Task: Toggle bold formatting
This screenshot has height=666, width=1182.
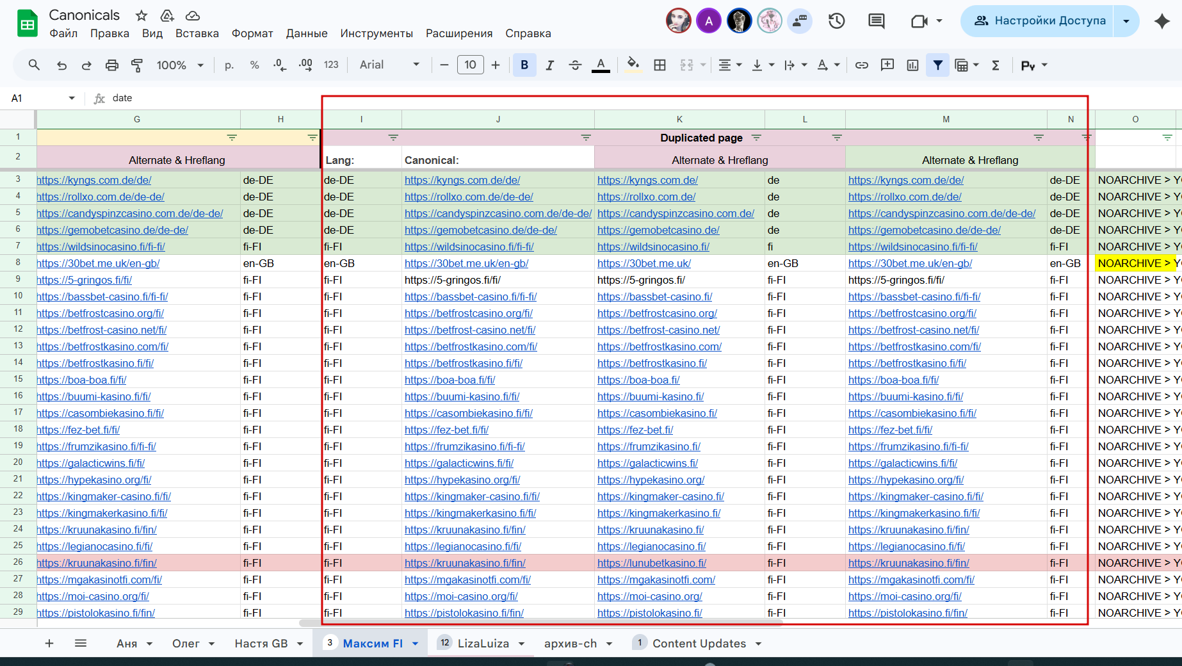Action: point(524,65)
